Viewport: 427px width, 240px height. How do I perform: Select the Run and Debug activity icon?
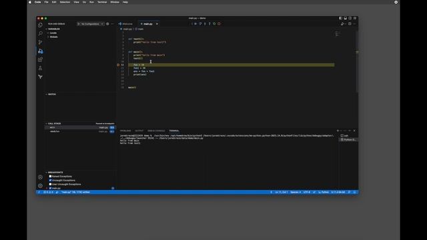[40, 51]
